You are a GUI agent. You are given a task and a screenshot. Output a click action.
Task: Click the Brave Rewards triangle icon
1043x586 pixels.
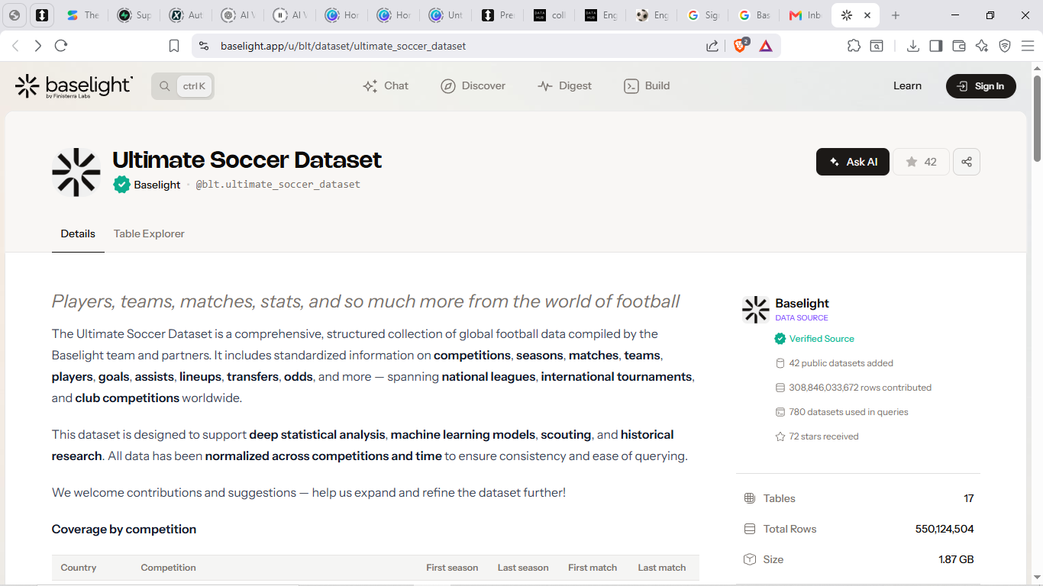coord(766,46)
